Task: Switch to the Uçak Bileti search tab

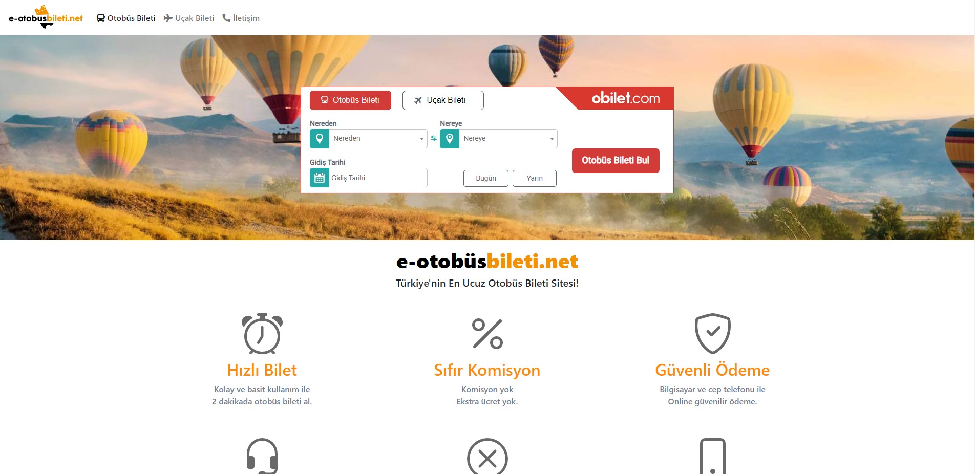Action: (x=443, y=100)
